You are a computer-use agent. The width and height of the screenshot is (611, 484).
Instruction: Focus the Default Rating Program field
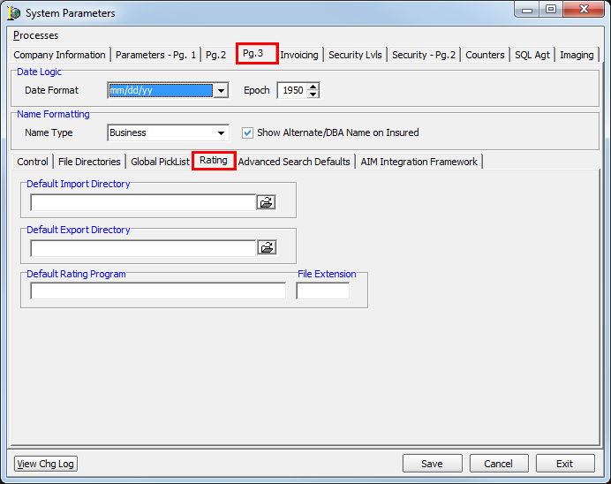158,291
